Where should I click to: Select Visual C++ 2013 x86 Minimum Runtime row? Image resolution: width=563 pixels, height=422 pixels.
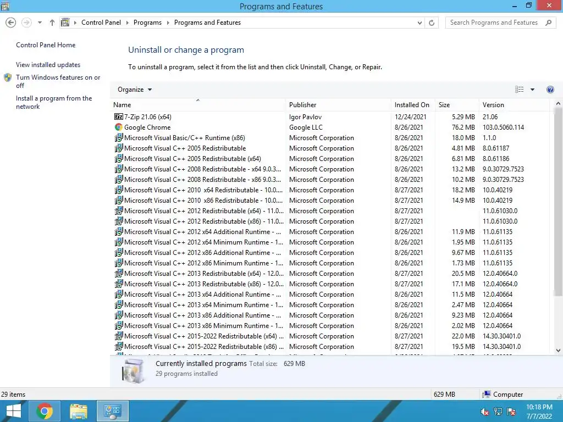pyautogui.click(x=330, y=325)
